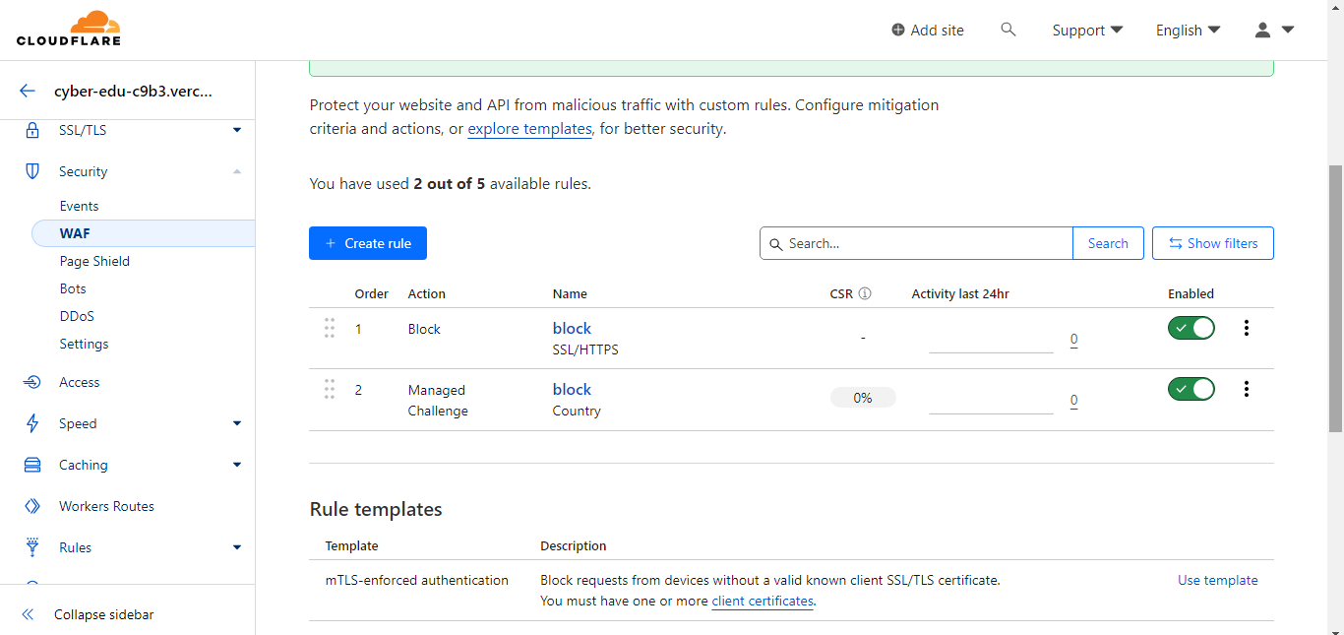Screen dimensions: 1344x635
Task: Click the page's vertical scrollbar thumb
Action: tap(1335, 295)
